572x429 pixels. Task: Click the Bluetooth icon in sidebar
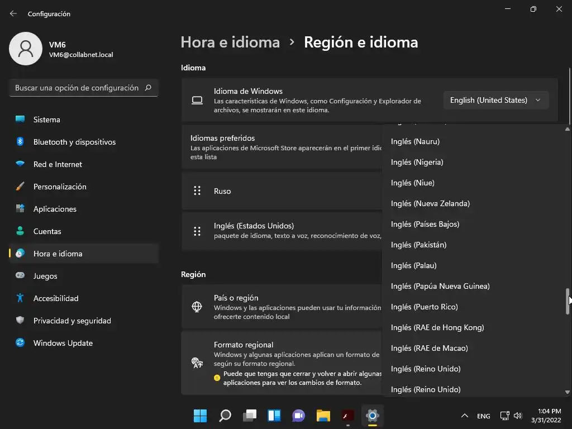pos(20,141)
